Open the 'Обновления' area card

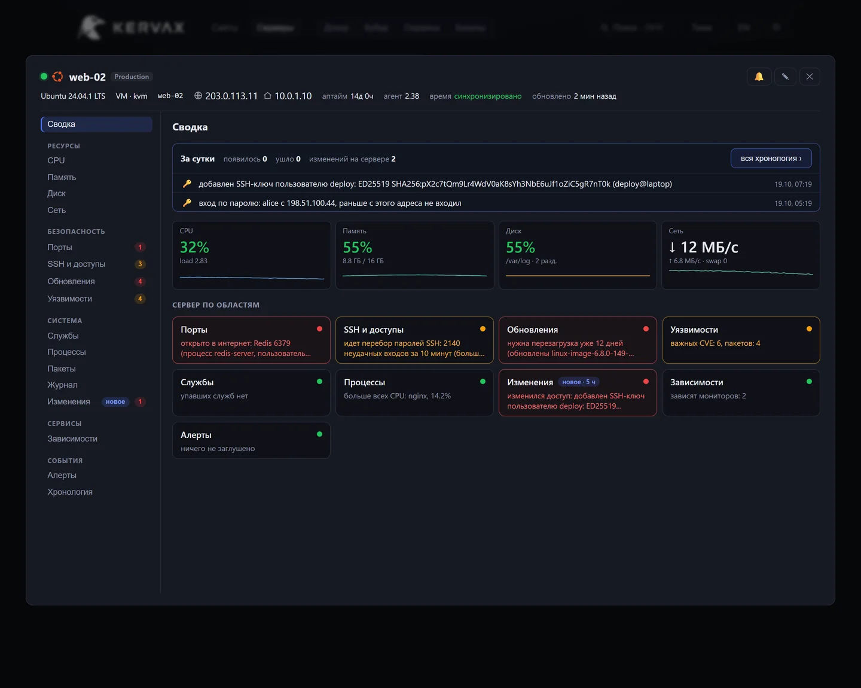[578, 340]
